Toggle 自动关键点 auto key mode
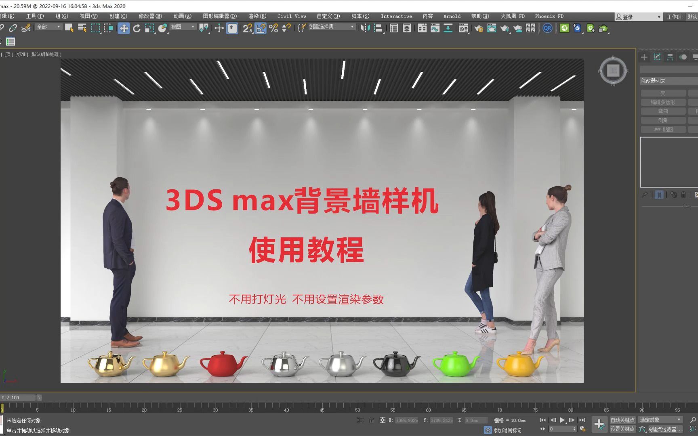 pyautogui.click(x=622, y=420)
